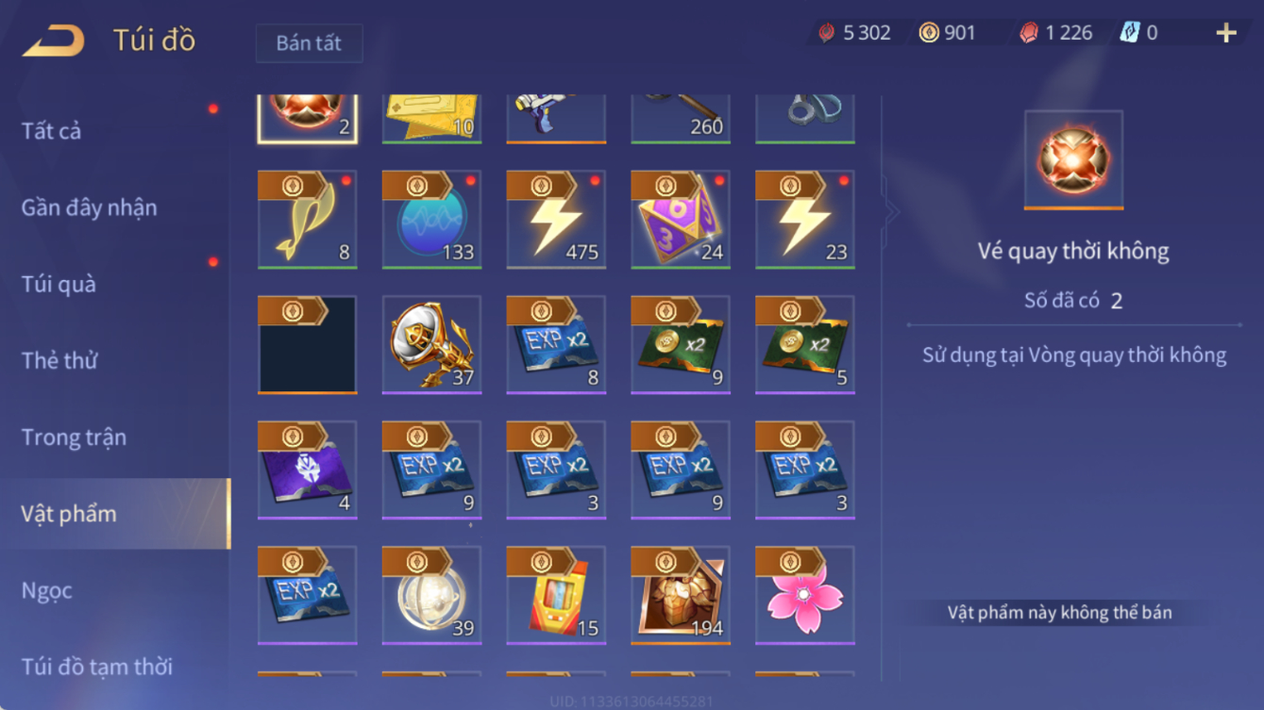This screenshot has width=1264, height=710.
Task: Select the empty dark item slot
Action: click(307, 345)
